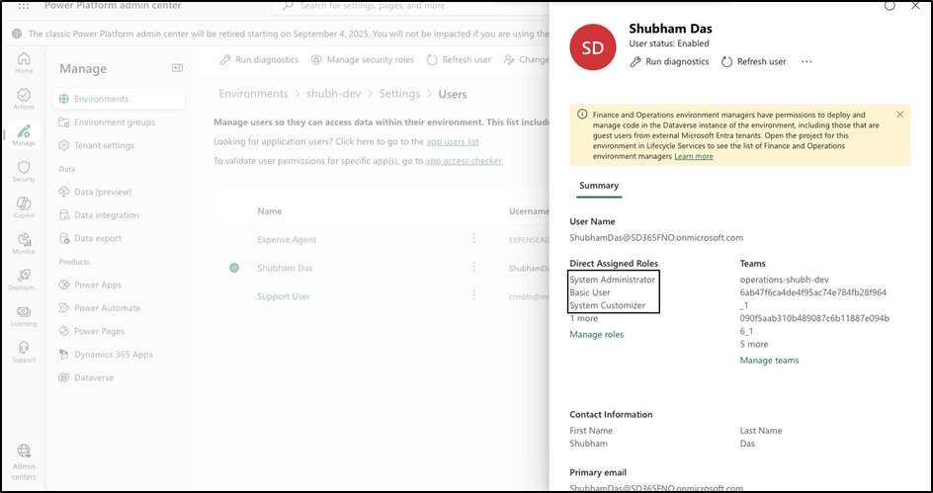Open the Licensing icon in sidebar
The height and width of the screenshot is (493, 933).
pos(24,314)
